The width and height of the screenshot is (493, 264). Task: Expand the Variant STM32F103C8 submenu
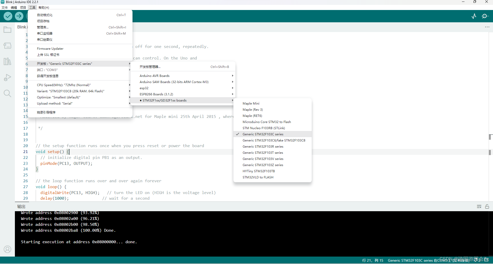[80, 91]
